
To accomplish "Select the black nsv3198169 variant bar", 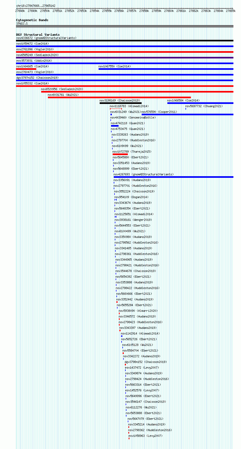I will [x=120, y=103].
